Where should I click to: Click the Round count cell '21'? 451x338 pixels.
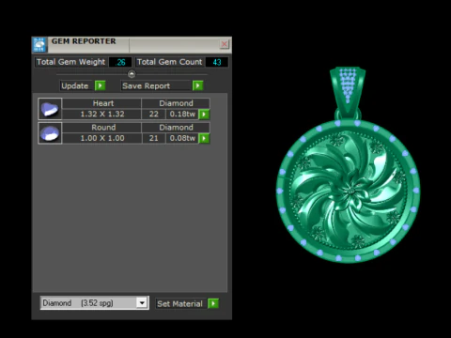(153, 138)
